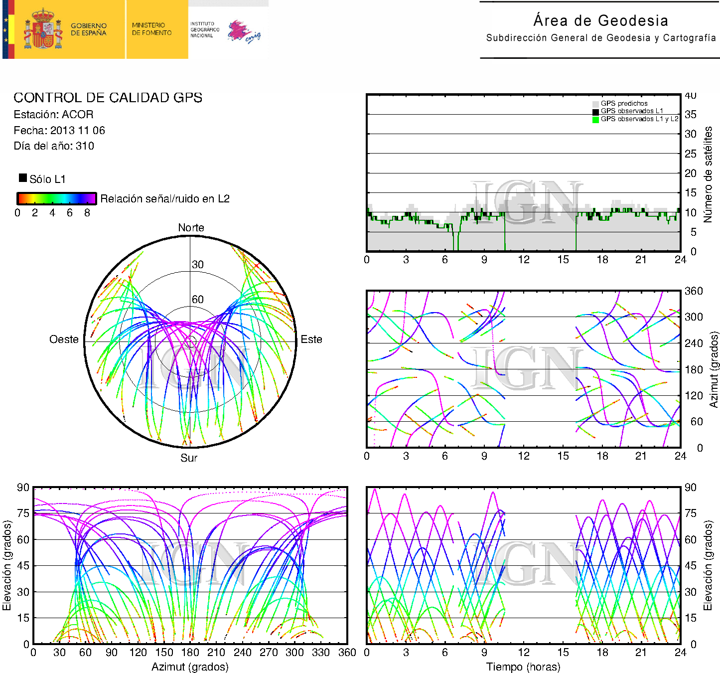Click 'Relación señal/ruido en L2' label

[165, 198]
